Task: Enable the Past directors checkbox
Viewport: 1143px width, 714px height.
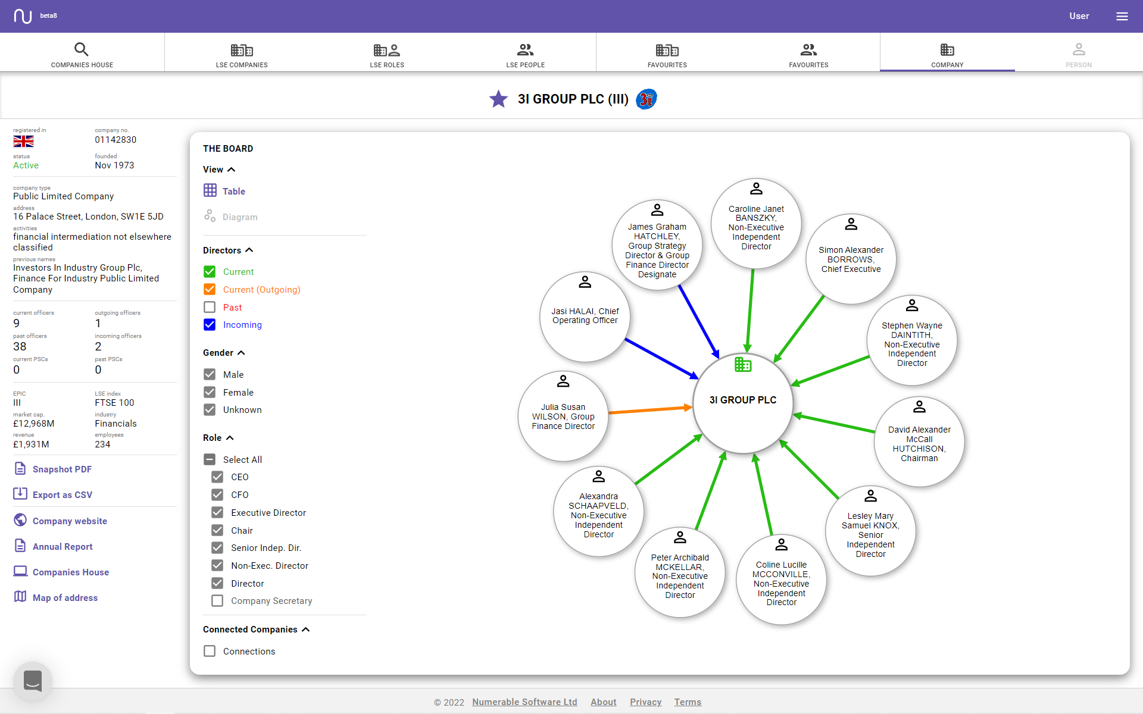Action: [210, 308]
